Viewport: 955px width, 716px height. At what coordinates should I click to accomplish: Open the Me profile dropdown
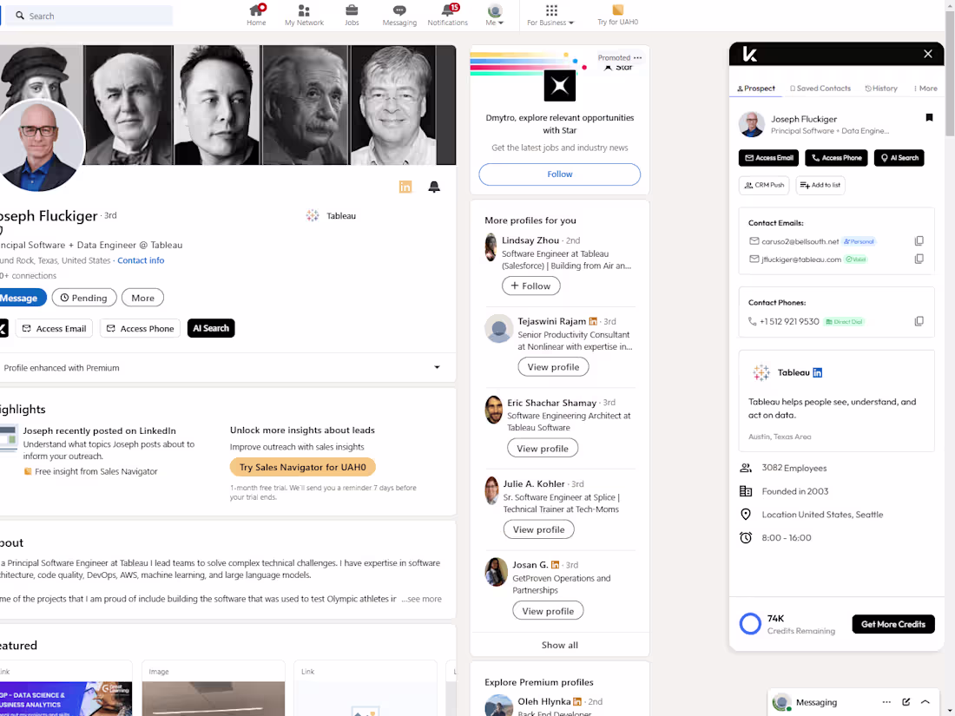(494, 15)
